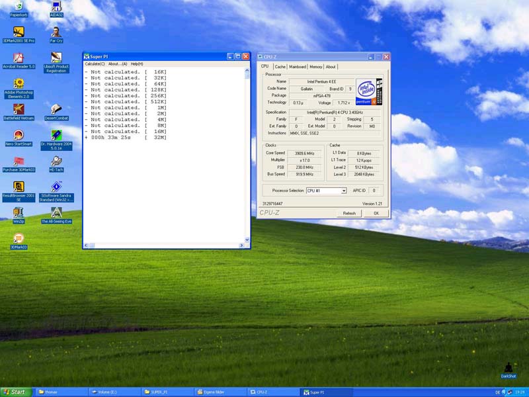Open The All-Seeing Eye shortcut
This screenshot has height=397, width=529.
tap(56, 216)
